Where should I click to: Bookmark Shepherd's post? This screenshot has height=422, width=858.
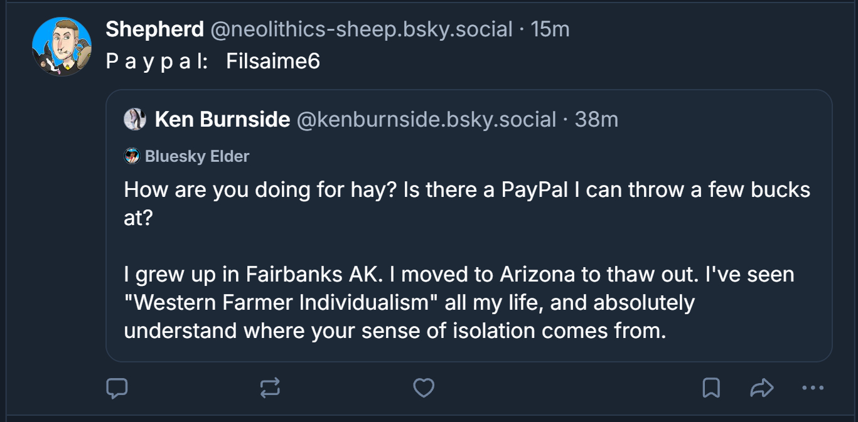711,389
